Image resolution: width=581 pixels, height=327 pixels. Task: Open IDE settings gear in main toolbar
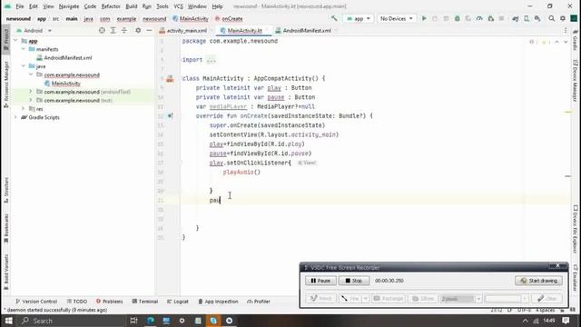pyautogui.click(x=563, y=18)
